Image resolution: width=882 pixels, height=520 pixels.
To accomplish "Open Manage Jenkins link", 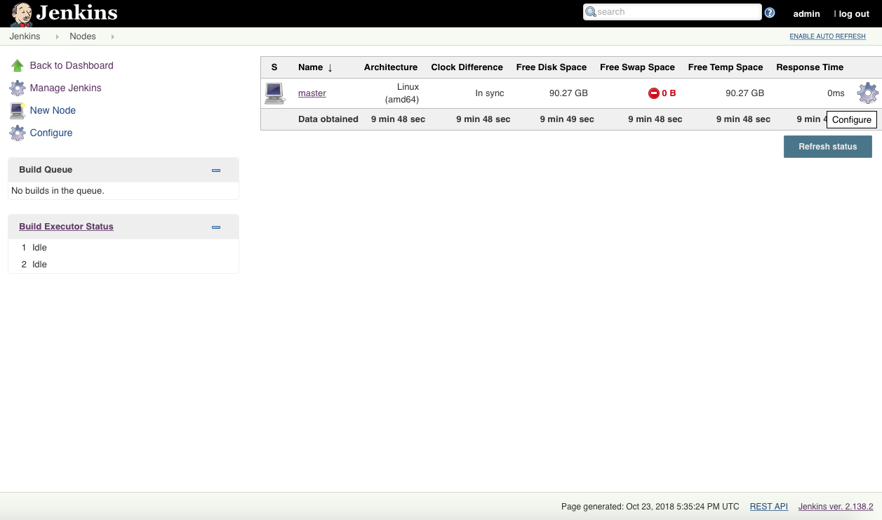I will [66, 88].
